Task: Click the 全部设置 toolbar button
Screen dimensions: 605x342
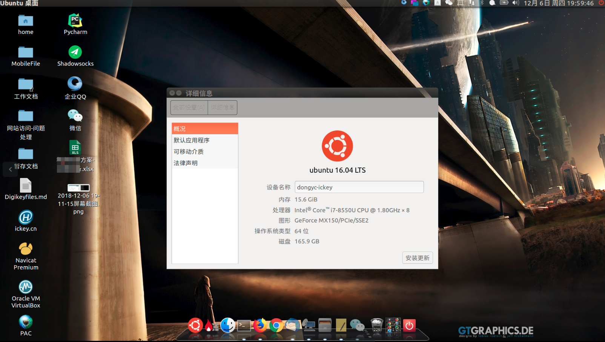Action: [x=189, y=107]
